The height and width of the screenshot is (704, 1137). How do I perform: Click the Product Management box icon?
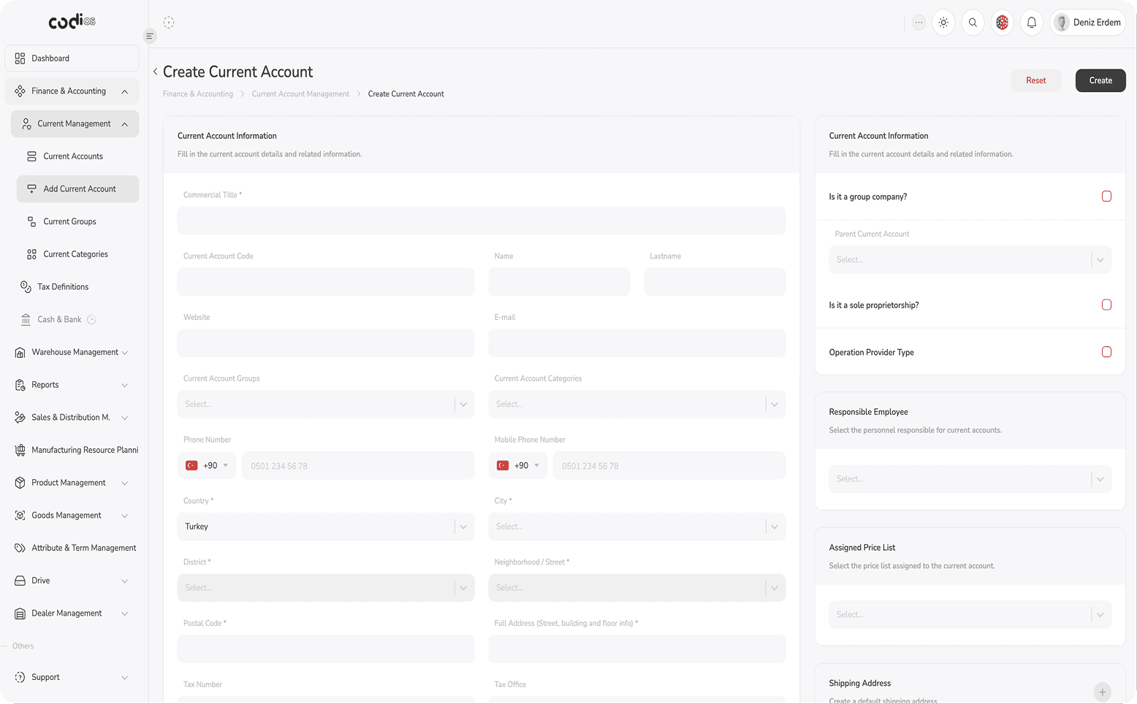20,483
